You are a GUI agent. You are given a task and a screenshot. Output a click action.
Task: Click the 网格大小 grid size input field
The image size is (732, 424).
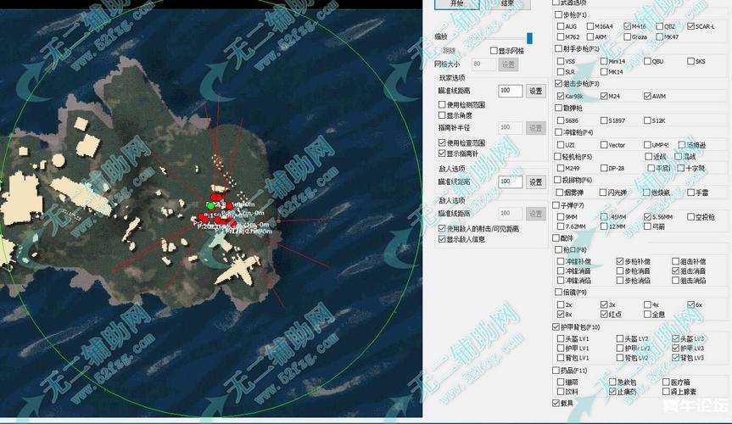(483, 64)
